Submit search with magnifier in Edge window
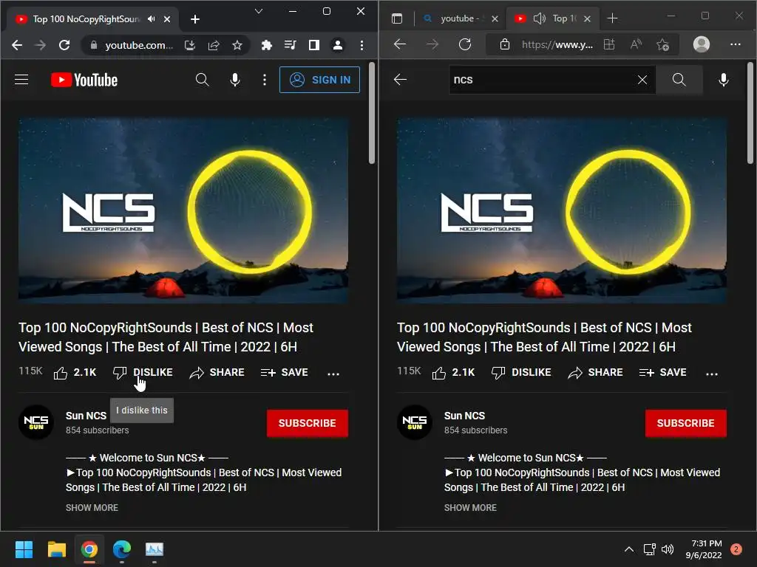Viewport: 757px width, 567px height. click(x=679, y=80)
